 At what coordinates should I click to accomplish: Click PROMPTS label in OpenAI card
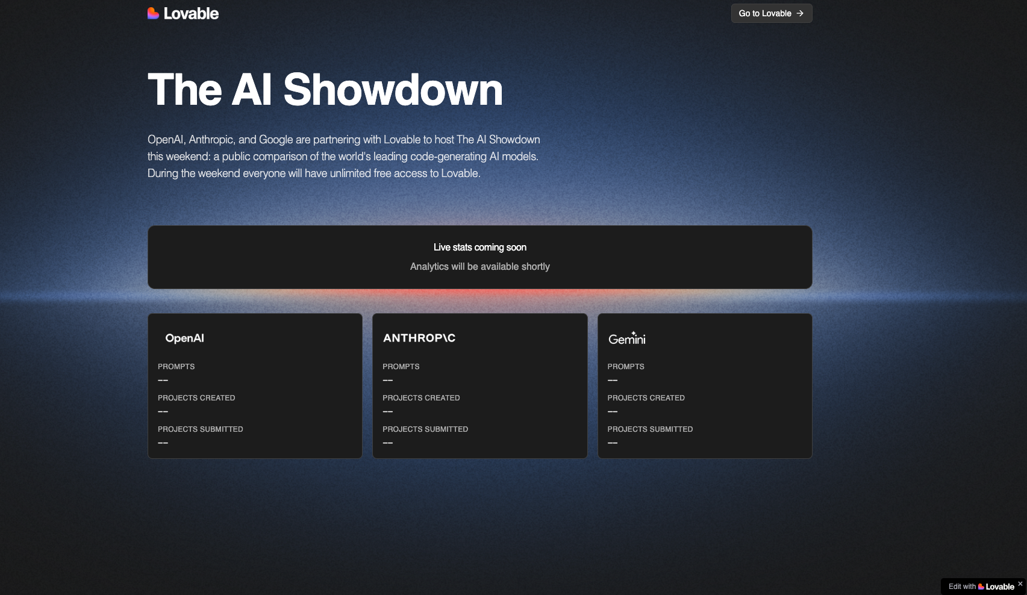pyautogui.click(x=176, y=366)
